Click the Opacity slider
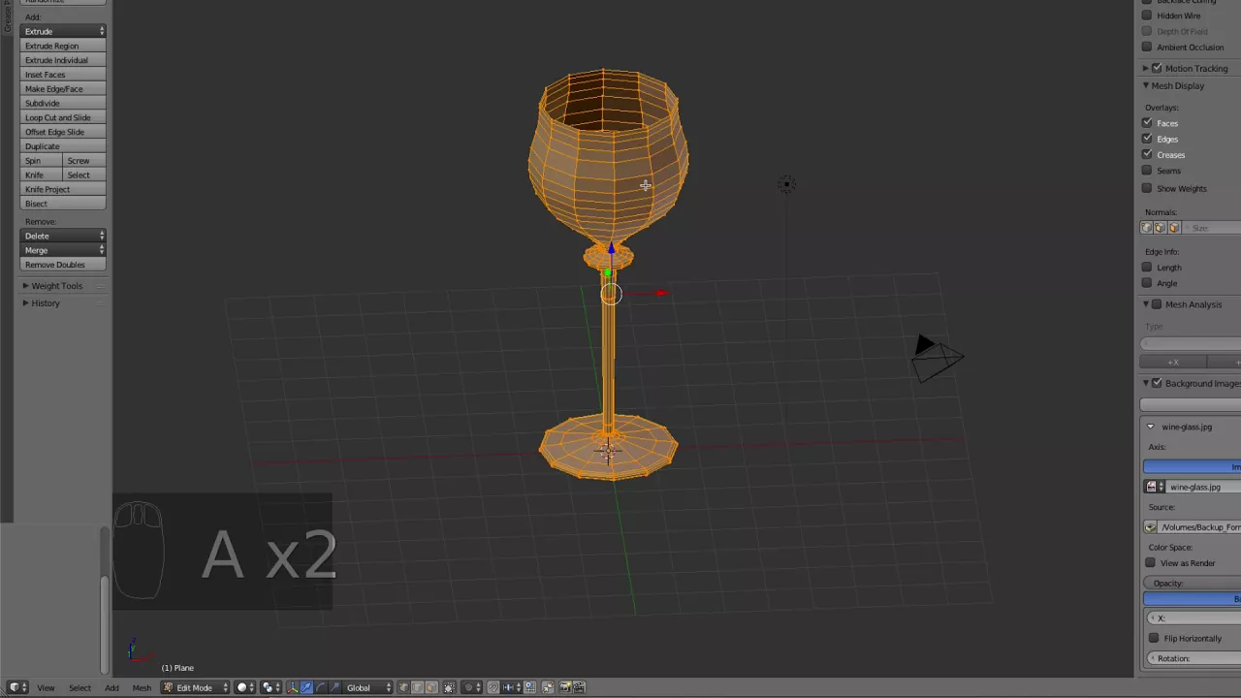Screen dimensions: 1241x698 [1193, 584]
